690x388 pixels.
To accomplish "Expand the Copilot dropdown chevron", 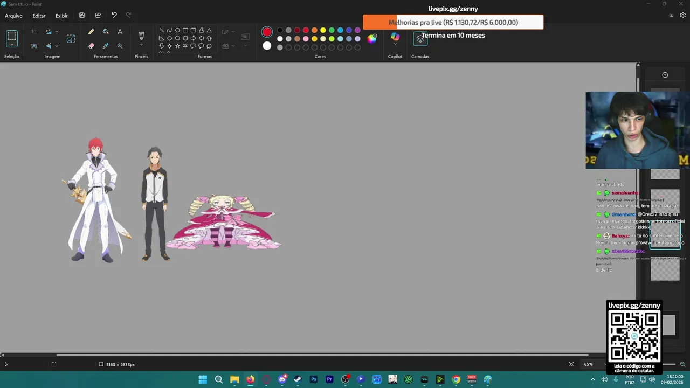I will pyautogui.click(x=395, y=45).
